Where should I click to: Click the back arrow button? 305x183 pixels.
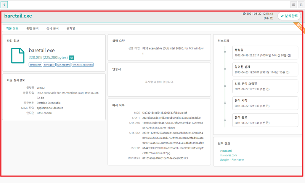pyautogui.click(x=5, y=5)
